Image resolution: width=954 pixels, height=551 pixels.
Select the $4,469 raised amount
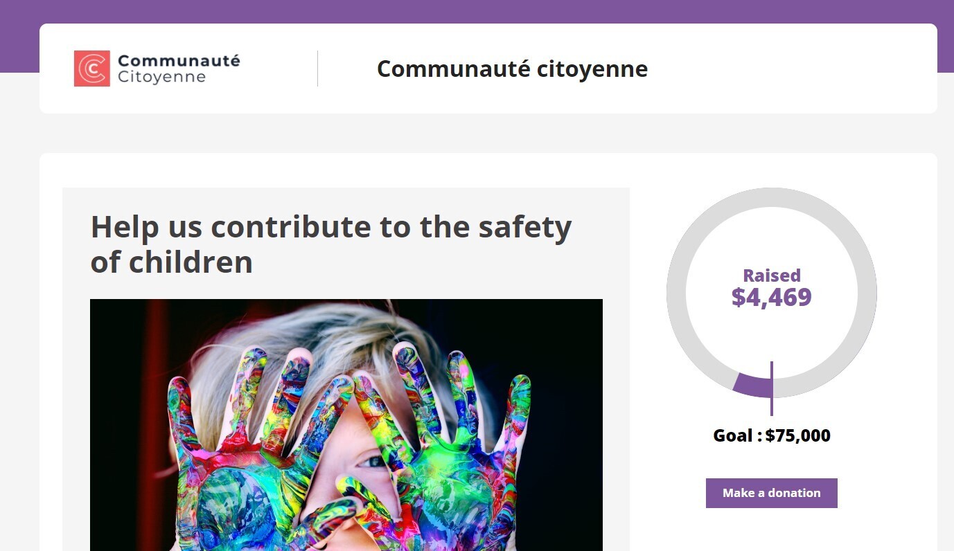(771, 298)
